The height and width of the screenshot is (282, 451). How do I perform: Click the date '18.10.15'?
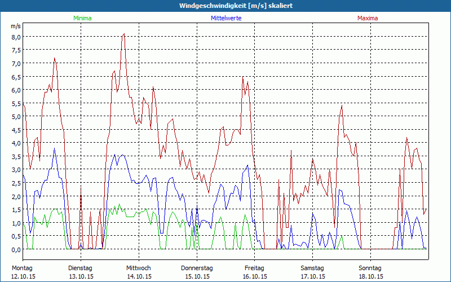pos(371,276)
